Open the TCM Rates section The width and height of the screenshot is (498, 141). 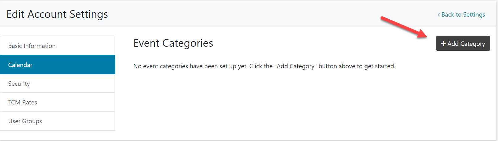23,102
